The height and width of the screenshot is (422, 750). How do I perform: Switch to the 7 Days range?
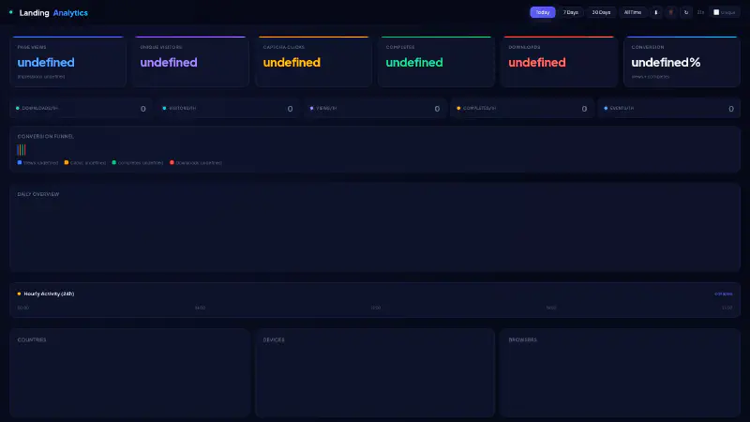coord(570,12)
